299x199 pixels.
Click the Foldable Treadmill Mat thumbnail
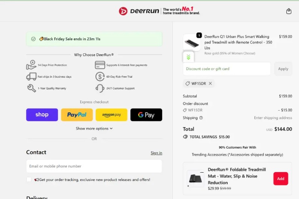[x=195, y=178]
